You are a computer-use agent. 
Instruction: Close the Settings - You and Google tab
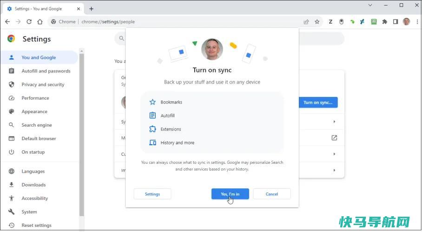pyautogui.click(x=79, y=9)
